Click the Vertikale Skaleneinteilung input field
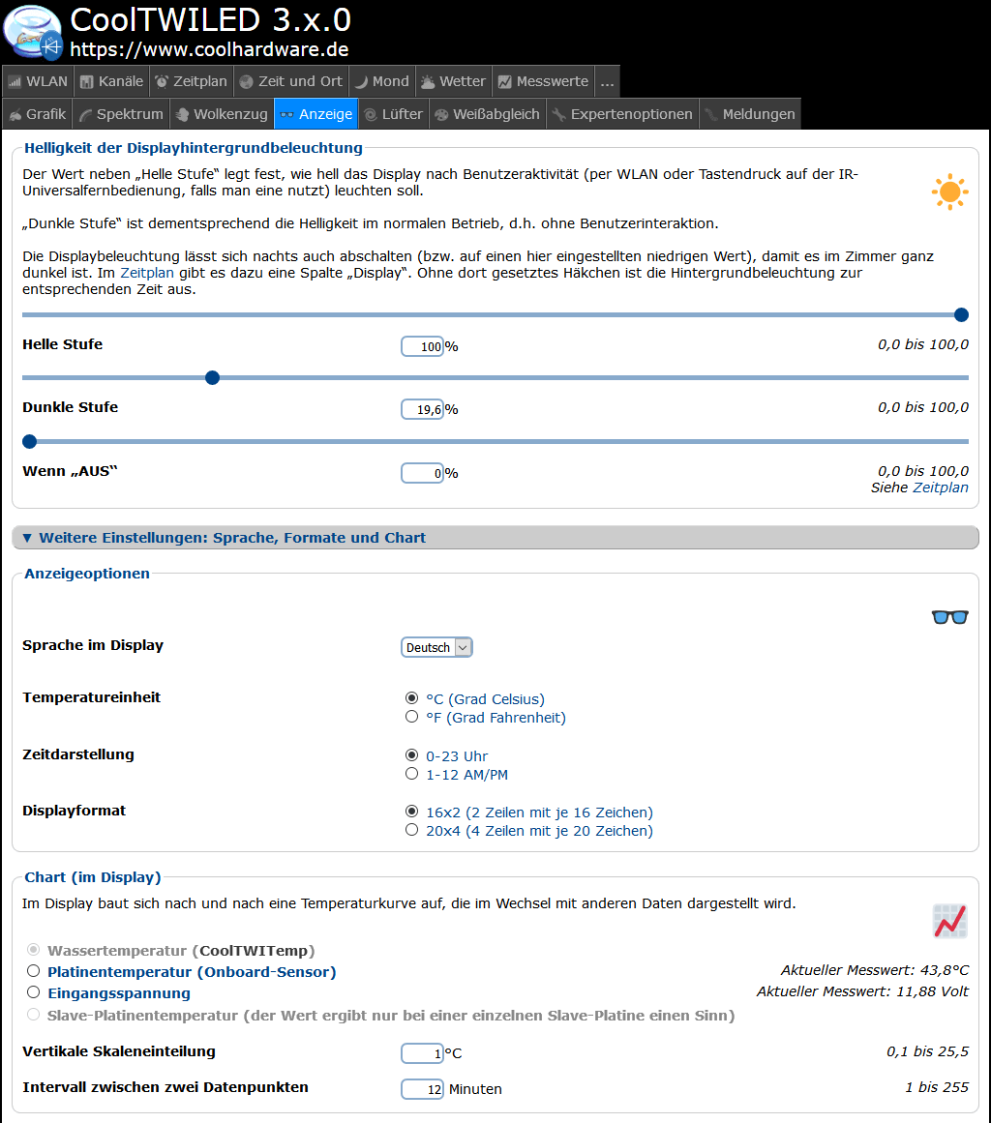This screenshot has height=1123, width=991. [422, 1053]
